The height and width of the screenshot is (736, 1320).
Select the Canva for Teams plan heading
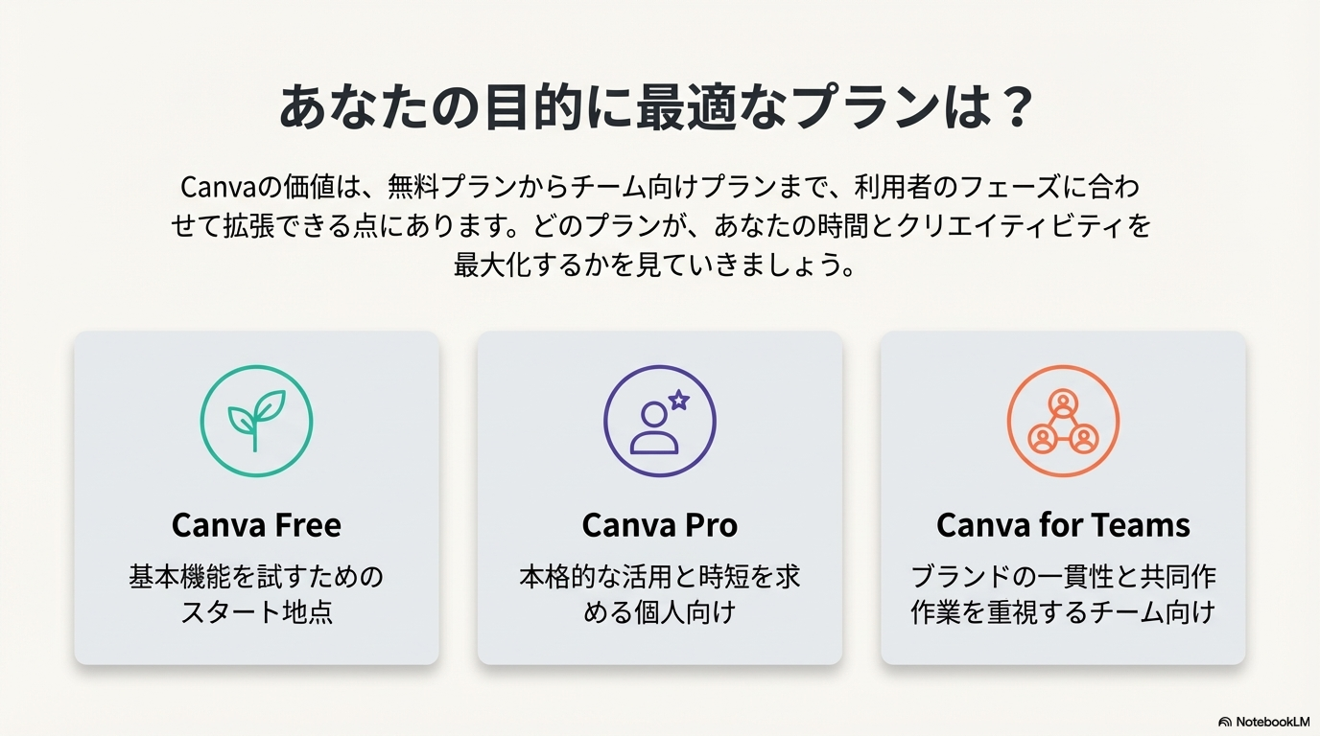point(1063,525)
